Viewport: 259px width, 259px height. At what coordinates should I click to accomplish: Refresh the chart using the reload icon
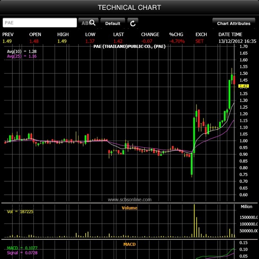133,23
